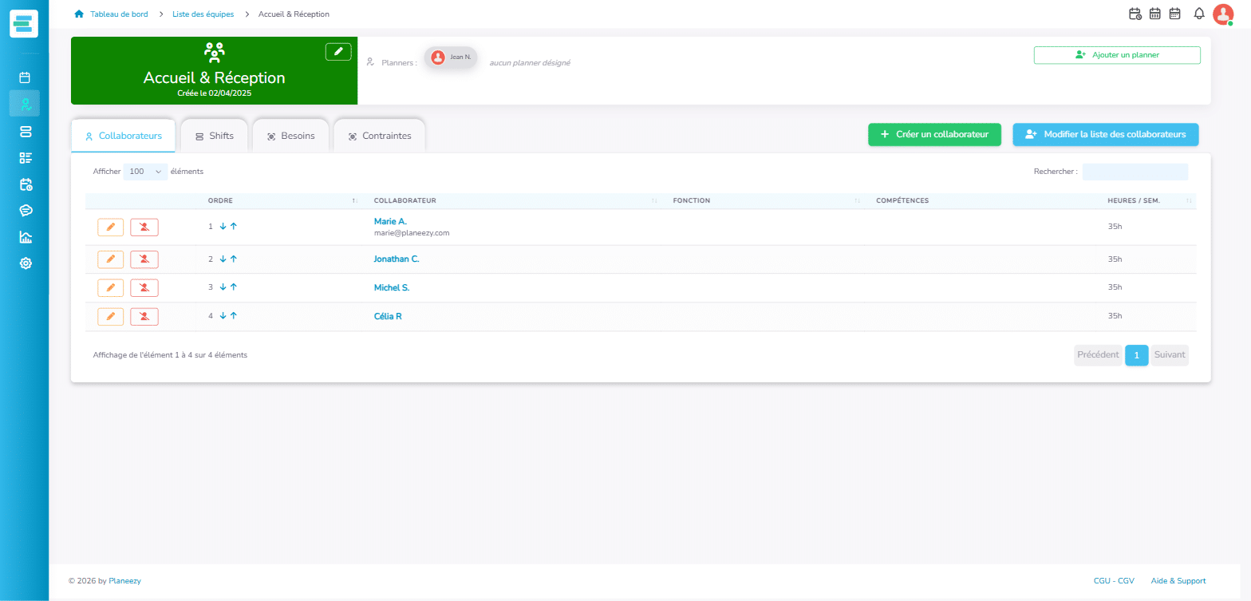Open the checklist icon in the sidebar
Image resolution: width=1251 pixels, height=601 pixels.
(x=25, y=157)
